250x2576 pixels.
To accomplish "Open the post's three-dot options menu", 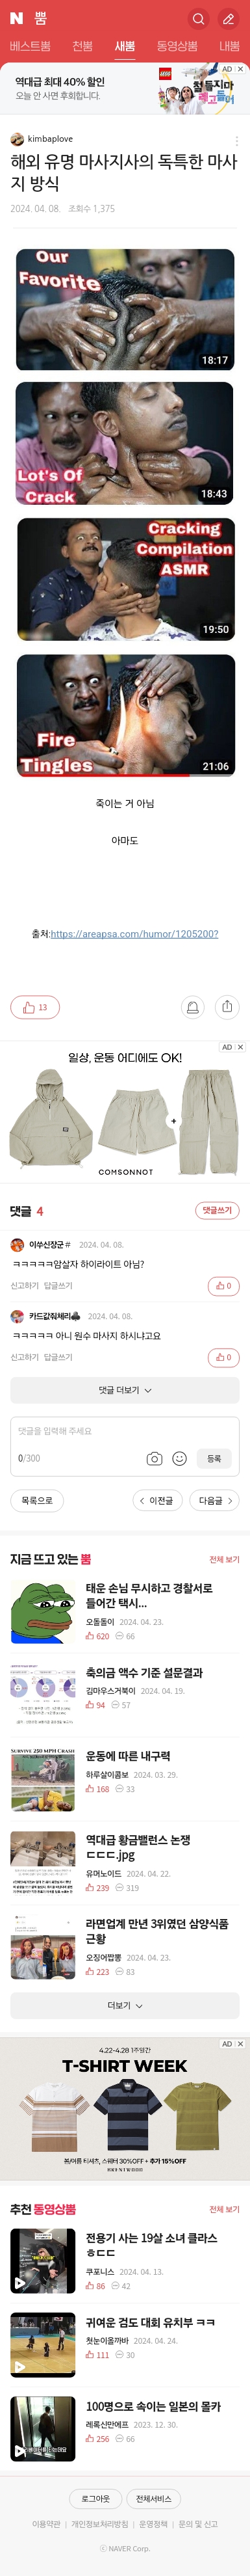I will pyautogui.click(x=236, y=141).
